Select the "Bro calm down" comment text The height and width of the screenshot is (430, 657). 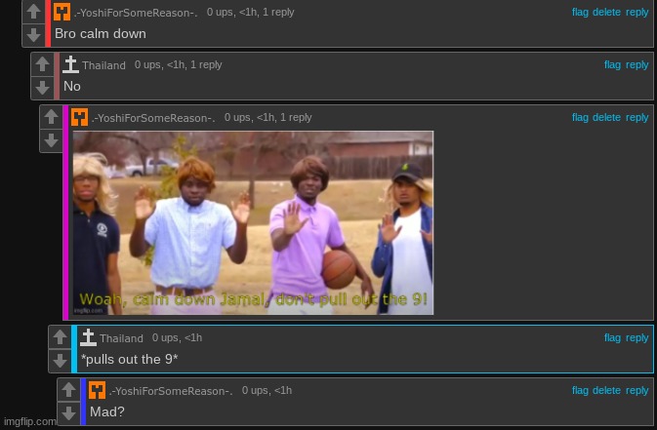[x=101, y=33]
